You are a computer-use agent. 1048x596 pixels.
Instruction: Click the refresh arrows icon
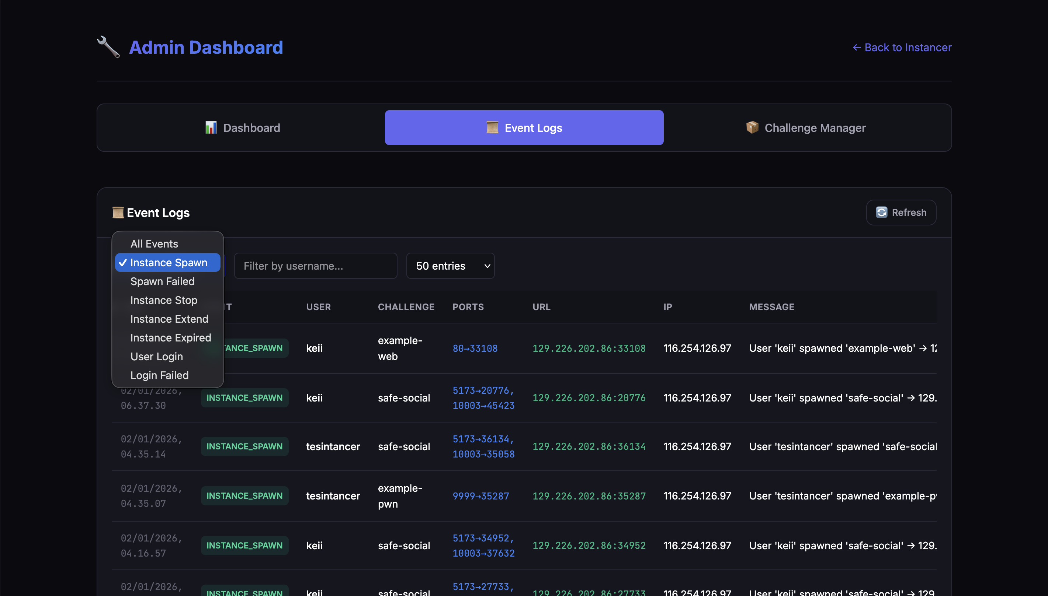tap(881, 213)
